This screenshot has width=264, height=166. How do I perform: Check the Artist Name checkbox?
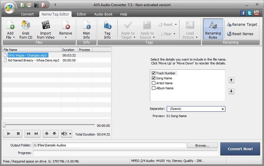coord(153,83)
